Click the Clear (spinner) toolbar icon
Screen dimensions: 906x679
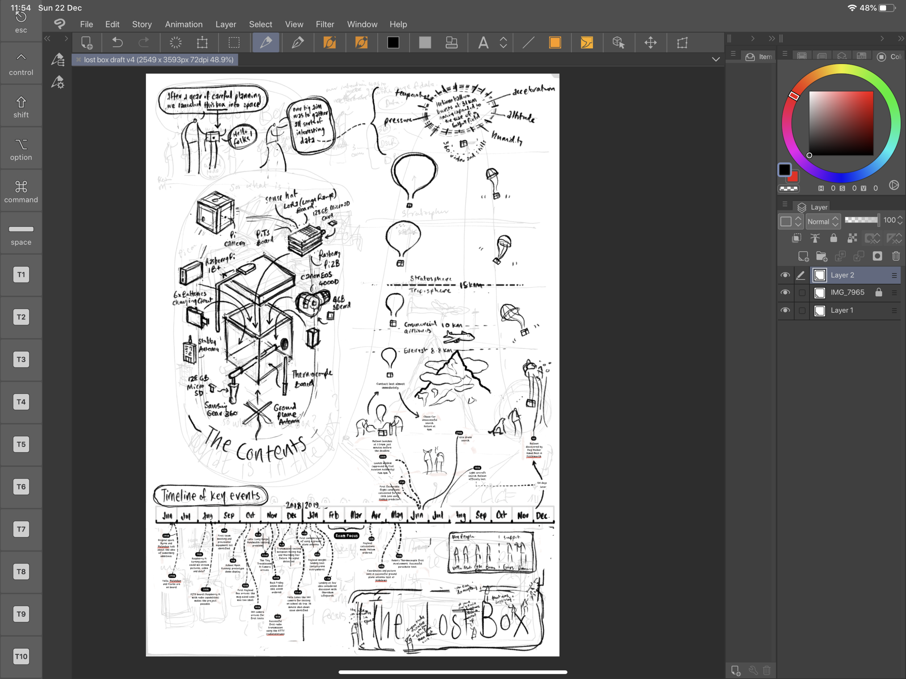[x=176, y=43]
